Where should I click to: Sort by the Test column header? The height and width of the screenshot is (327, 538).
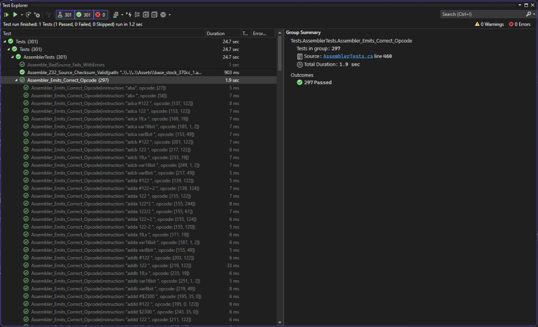(x=7, y=33)
